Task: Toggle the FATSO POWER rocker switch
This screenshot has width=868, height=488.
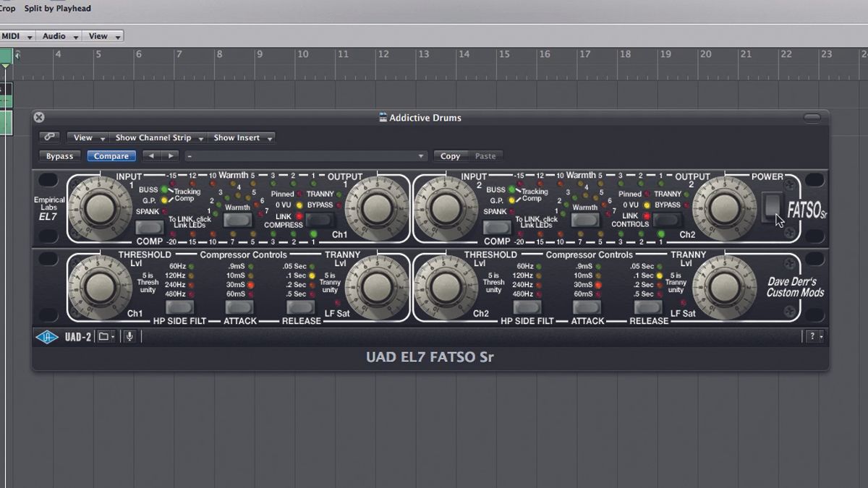Action: pyautogui.click(x=773, y=207)
